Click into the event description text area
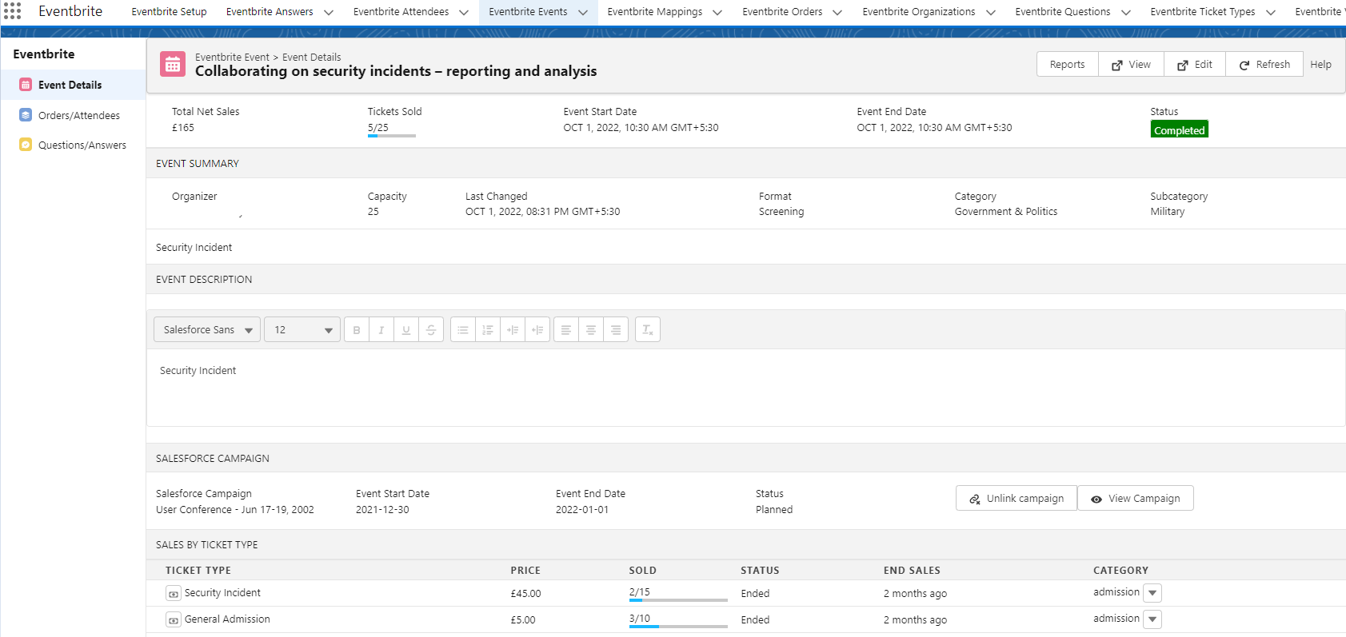The height and width of the screenshot is (637, 1346). 745,387
